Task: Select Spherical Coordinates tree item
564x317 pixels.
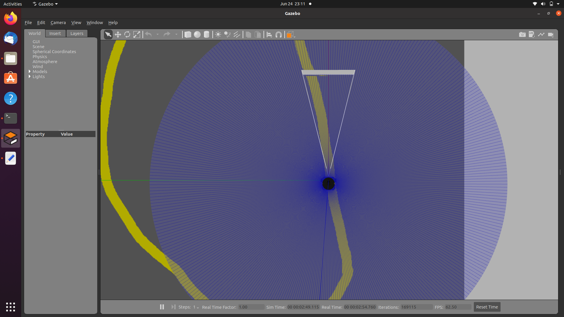Action: 54,52
